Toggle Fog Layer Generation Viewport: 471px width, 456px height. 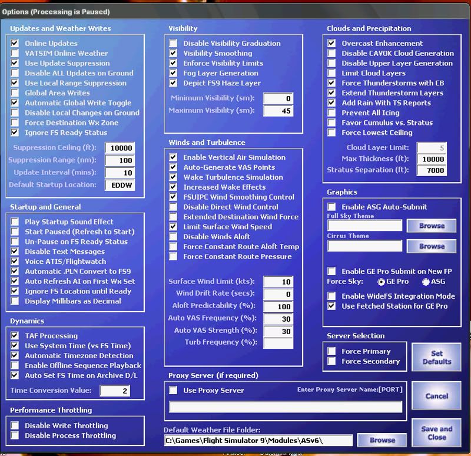[x=173, y=72]
